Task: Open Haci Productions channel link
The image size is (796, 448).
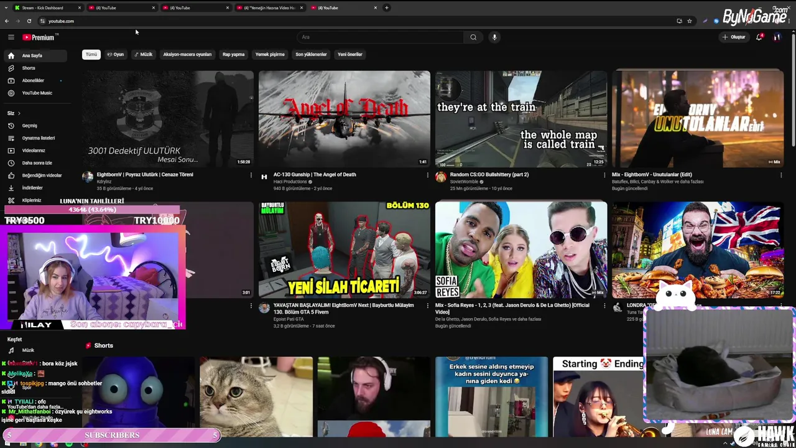Action: coord(291,182)
